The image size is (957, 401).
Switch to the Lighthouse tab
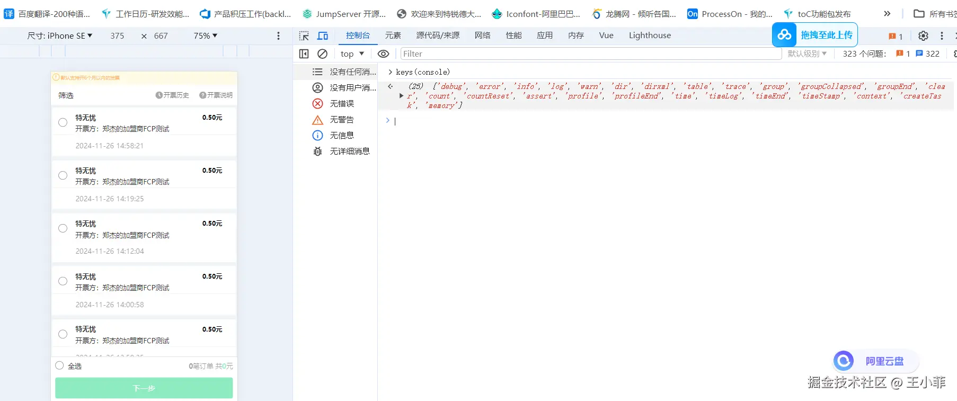click(650, 35)
